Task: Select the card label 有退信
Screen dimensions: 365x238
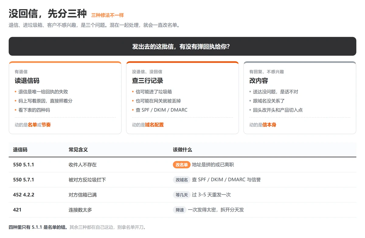Action: coord(21,72)
